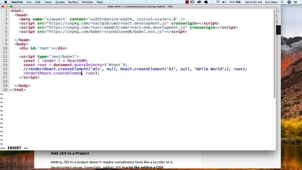Open Spotlight search magnifier
Image resolution: width=302 pixels, height=170 pixels.
[282, 2]
